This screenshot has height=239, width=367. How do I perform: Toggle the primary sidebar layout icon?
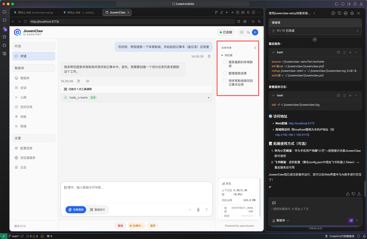tap(336, 4)
